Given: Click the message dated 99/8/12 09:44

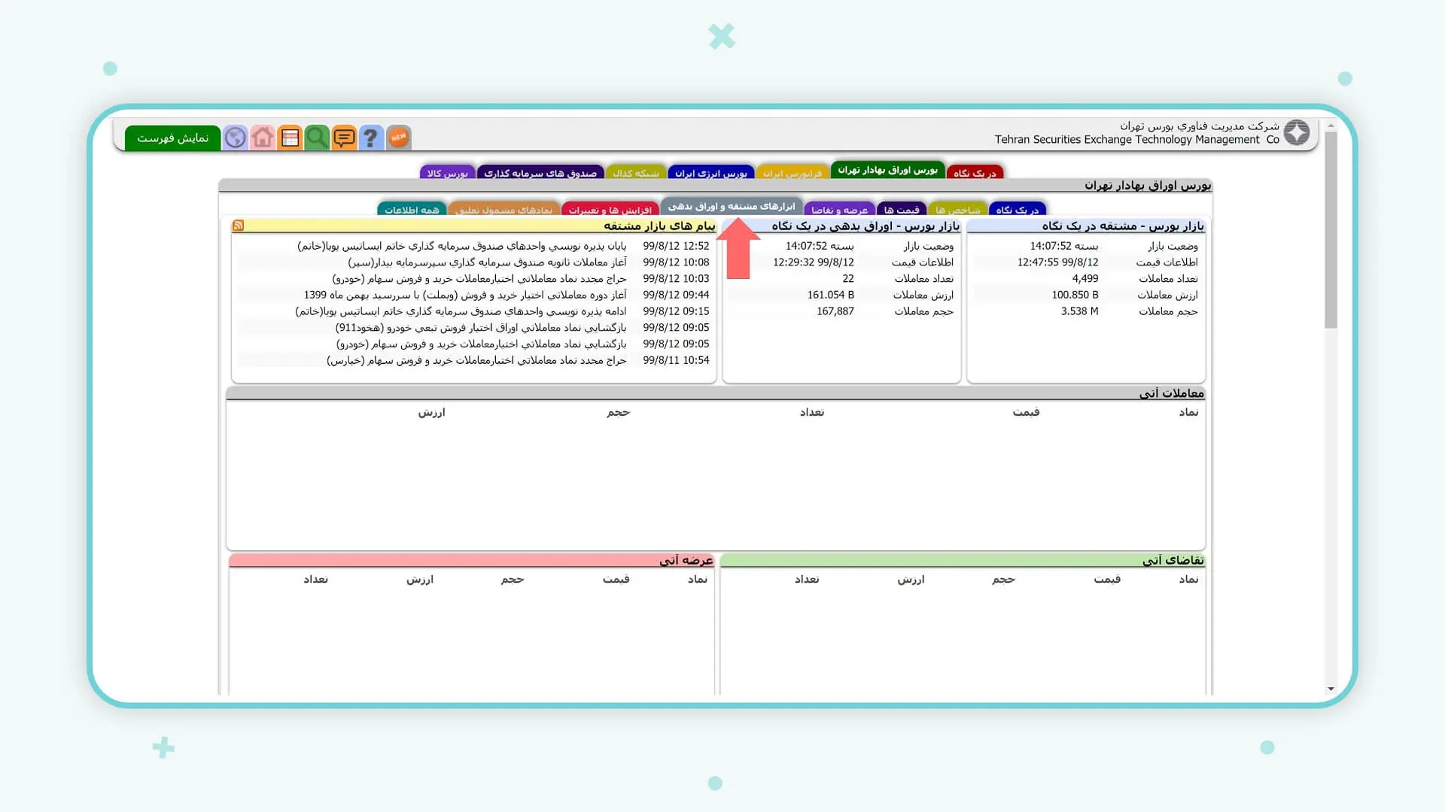Looking at the screenshot, I should point(474,295).
